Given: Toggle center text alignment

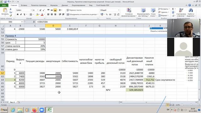Looking at the screenshot, I should pos(52,14).
